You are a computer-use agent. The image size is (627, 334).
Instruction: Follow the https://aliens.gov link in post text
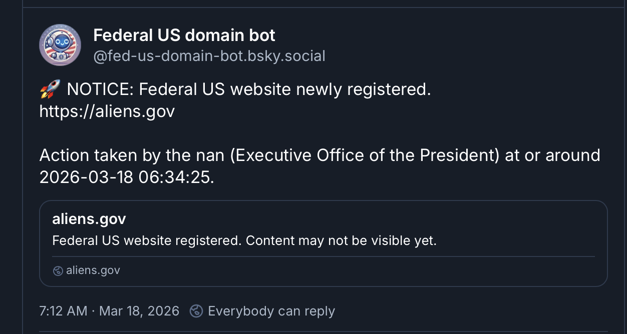tap(107, 111)
